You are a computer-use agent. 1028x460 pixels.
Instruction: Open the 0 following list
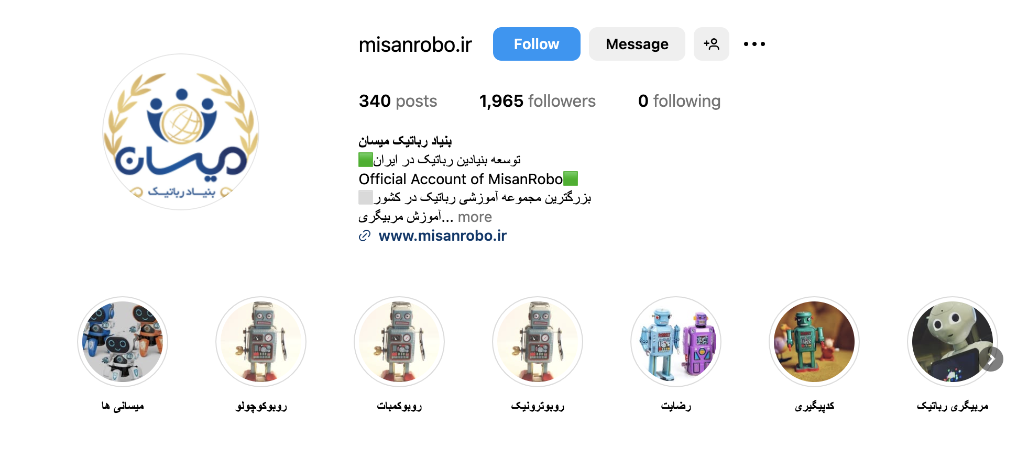[x=679, y=101]
